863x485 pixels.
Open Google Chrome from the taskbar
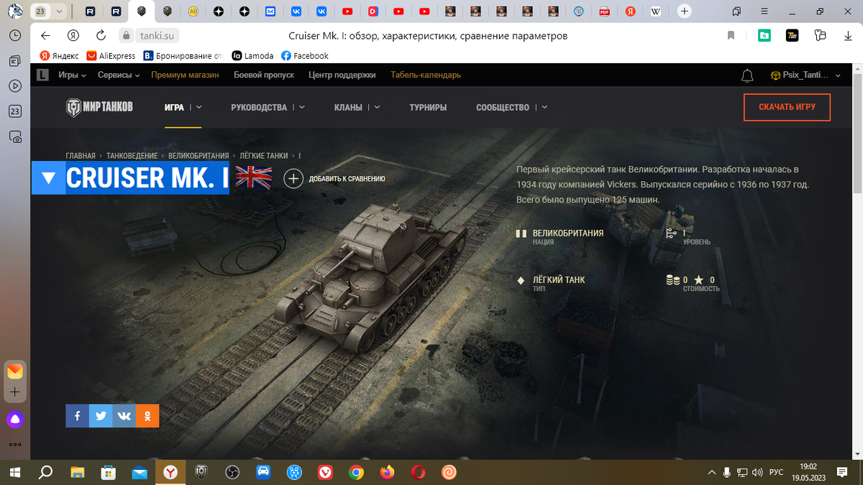click(356, 472)
